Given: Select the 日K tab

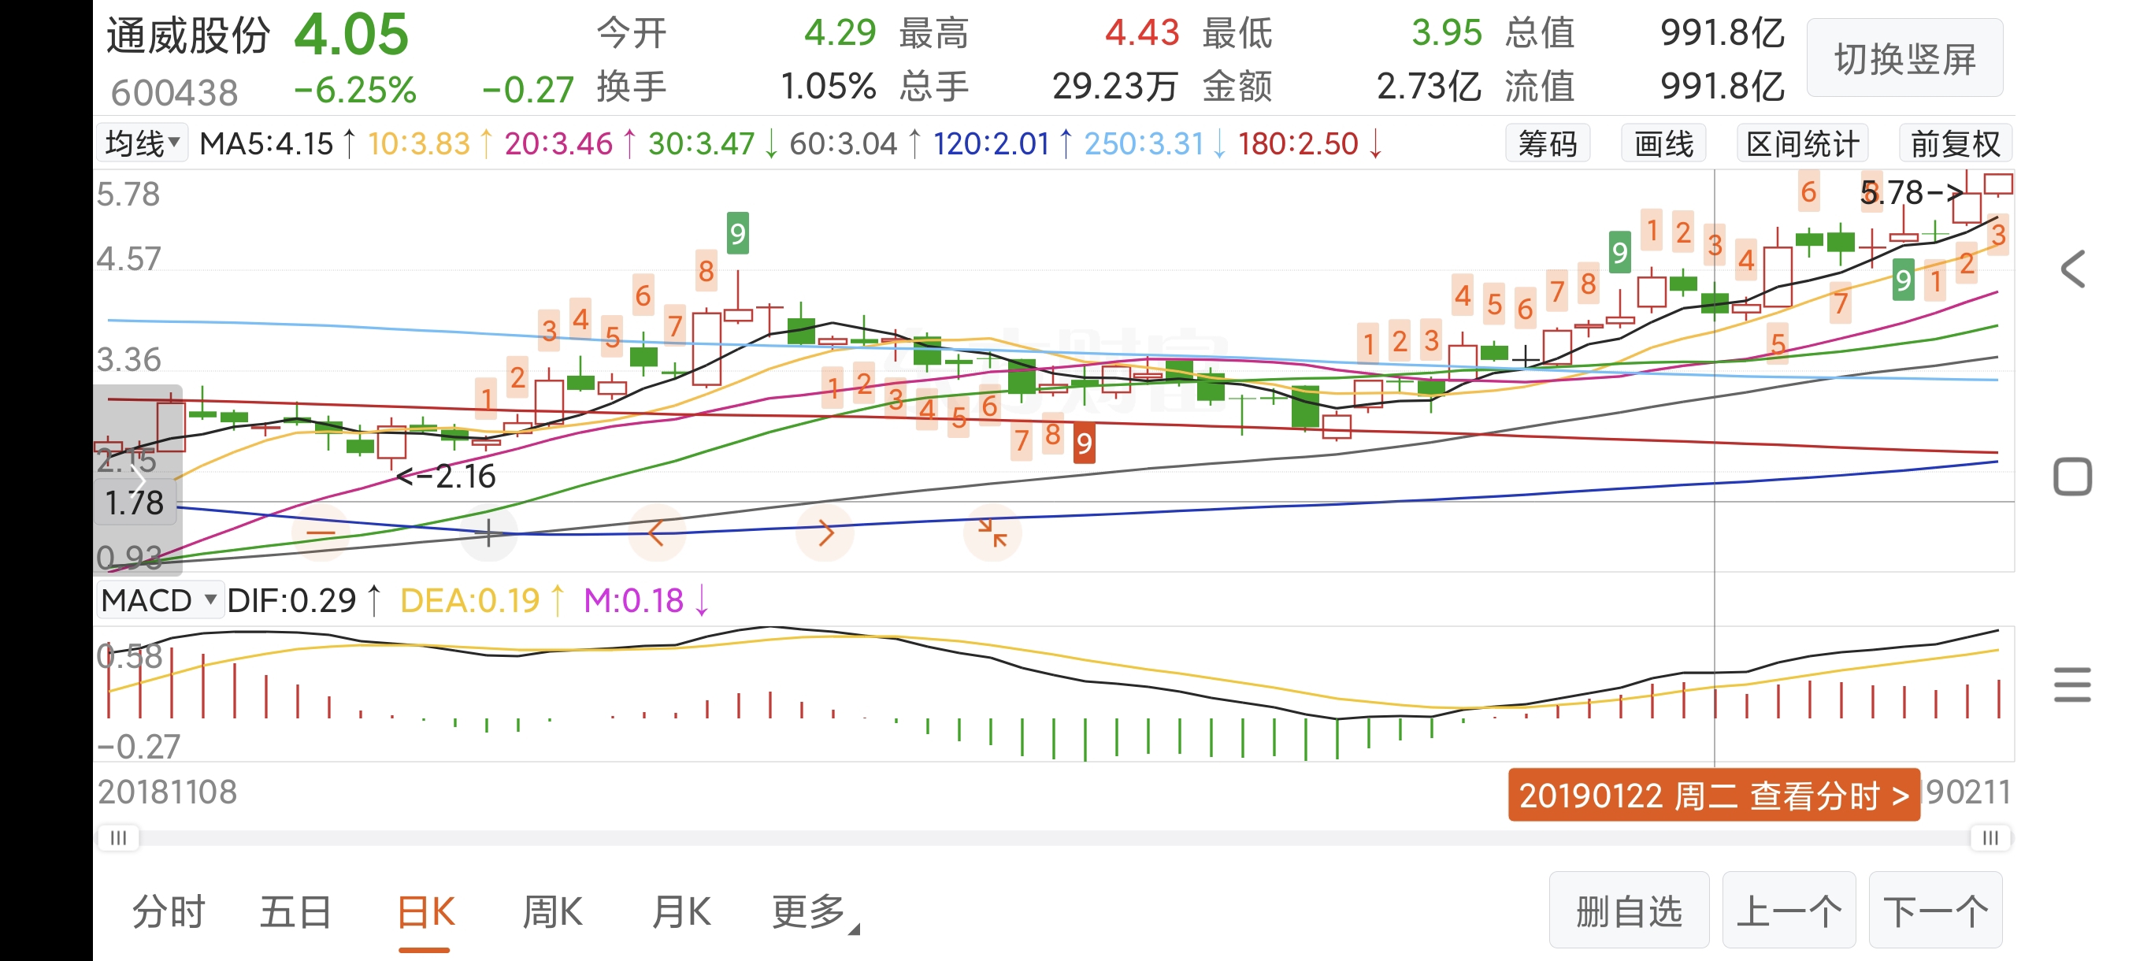Looking at the screenshot, I should click(425, 912).
